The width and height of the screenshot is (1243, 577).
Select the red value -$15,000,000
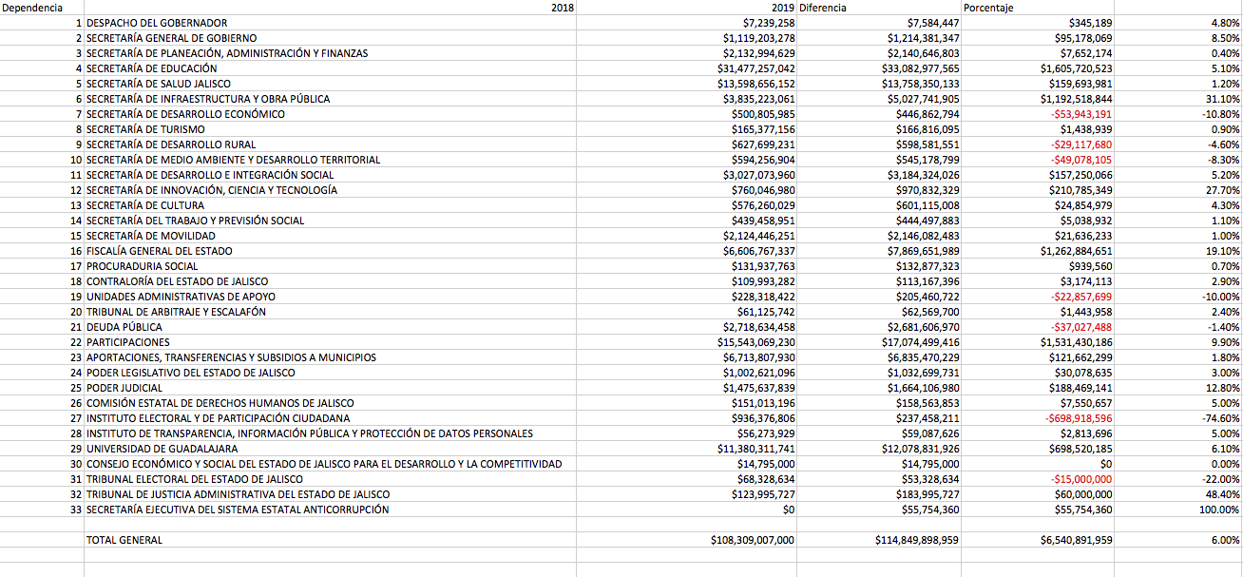point(1038,479)
